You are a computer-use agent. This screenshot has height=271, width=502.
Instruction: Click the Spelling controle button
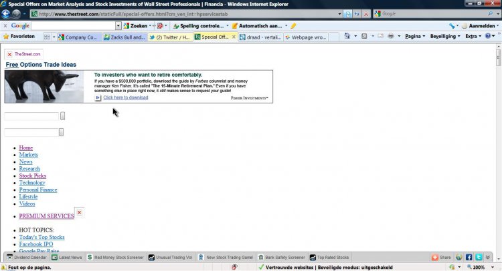point(199,26)
